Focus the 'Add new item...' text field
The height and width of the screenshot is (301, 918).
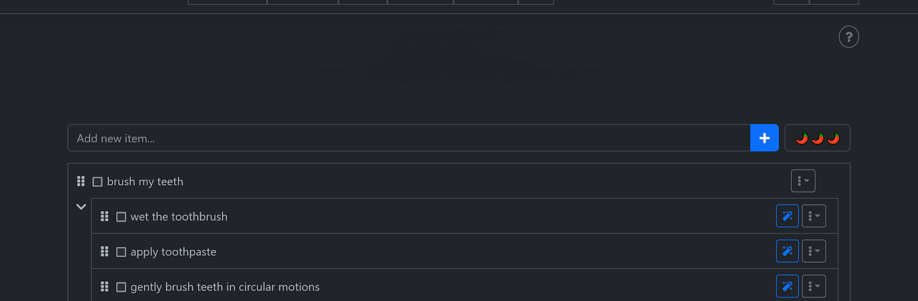pos(409,138)
